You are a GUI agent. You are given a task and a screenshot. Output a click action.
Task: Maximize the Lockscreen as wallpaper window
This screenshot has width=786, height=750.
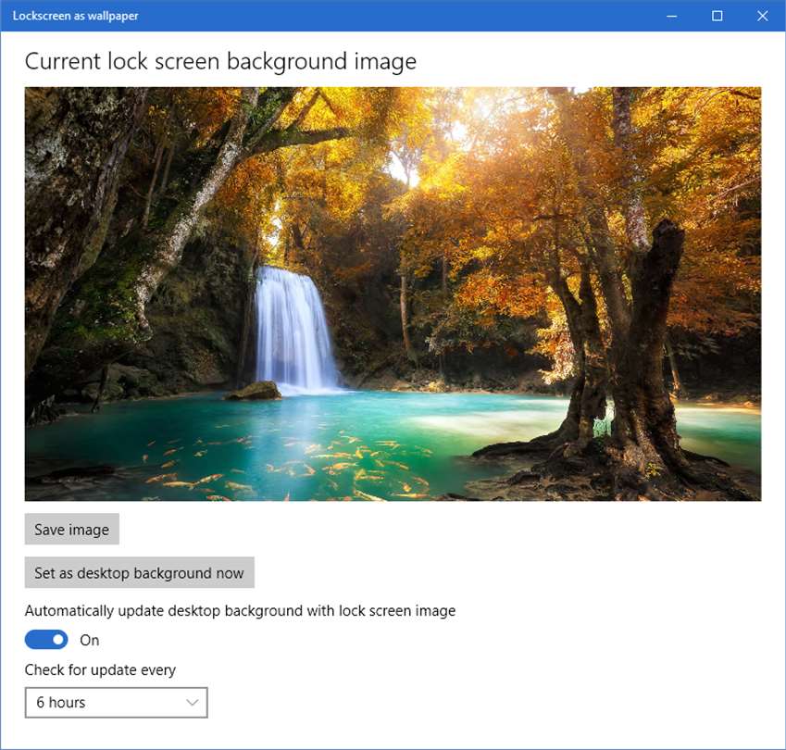[717, 16]
